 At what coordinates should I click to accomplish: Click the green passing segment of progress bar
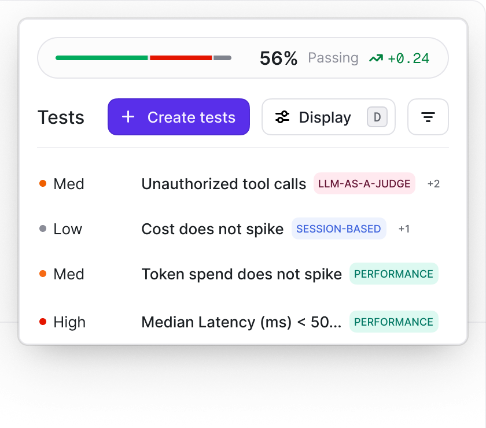tap(102, 58)
